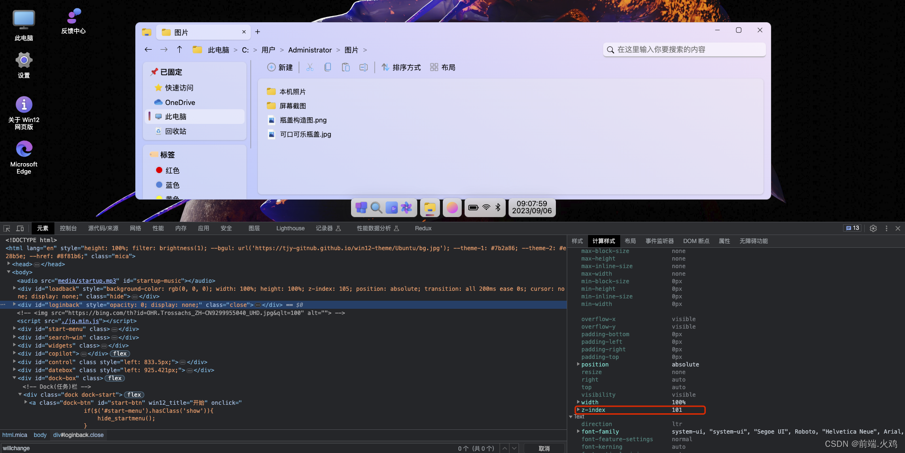Click 新建 button in explorer
905x453 pixels.
coord(280,68)
